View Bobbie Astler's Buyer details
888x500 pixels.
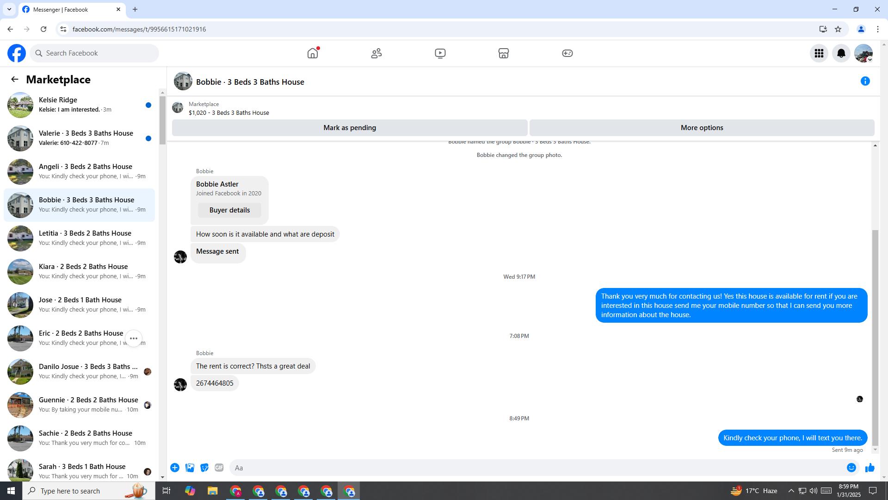[229, 210]
